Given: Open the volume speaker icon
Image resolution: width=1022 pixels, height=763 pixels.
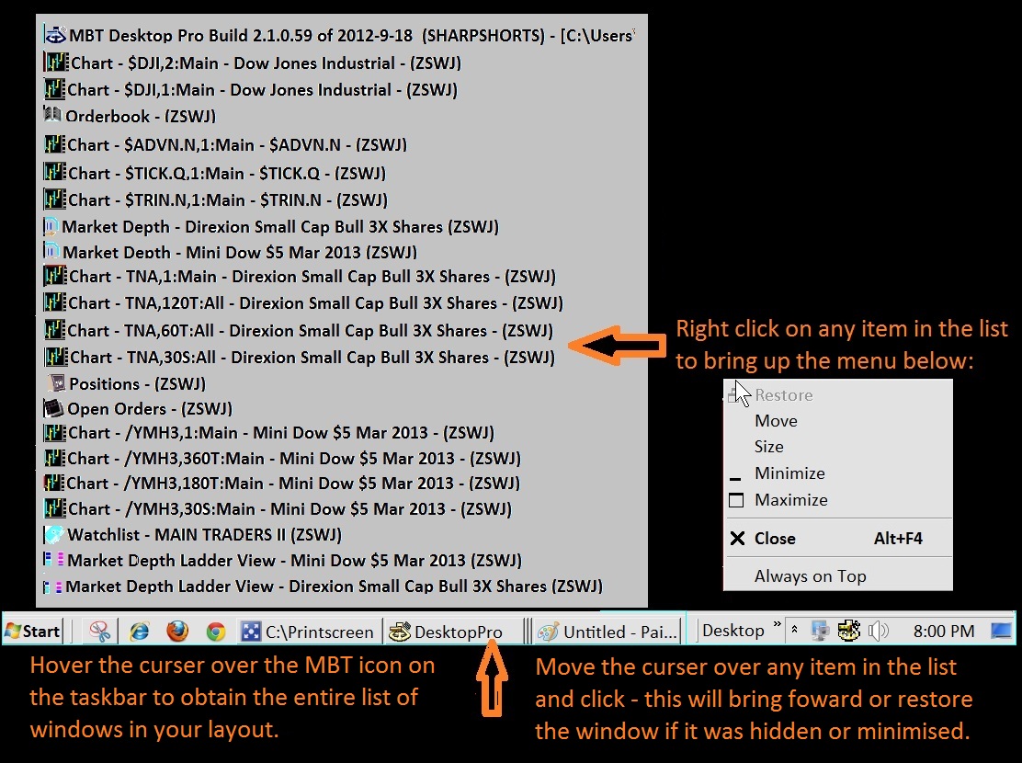Looking at the screenshot, I should (x=878, y=631).
